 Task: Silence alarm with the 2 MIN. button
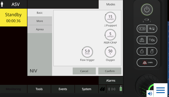coord(147,63)
